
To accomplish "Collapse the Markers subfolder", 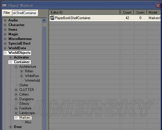I will click(16, 118).
